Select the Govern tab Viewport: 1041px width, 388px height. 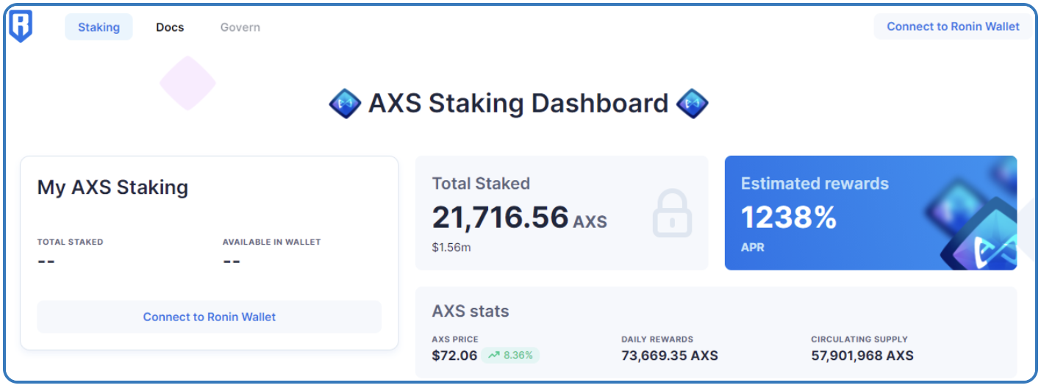pyautogui.click(x=240, y=27)
